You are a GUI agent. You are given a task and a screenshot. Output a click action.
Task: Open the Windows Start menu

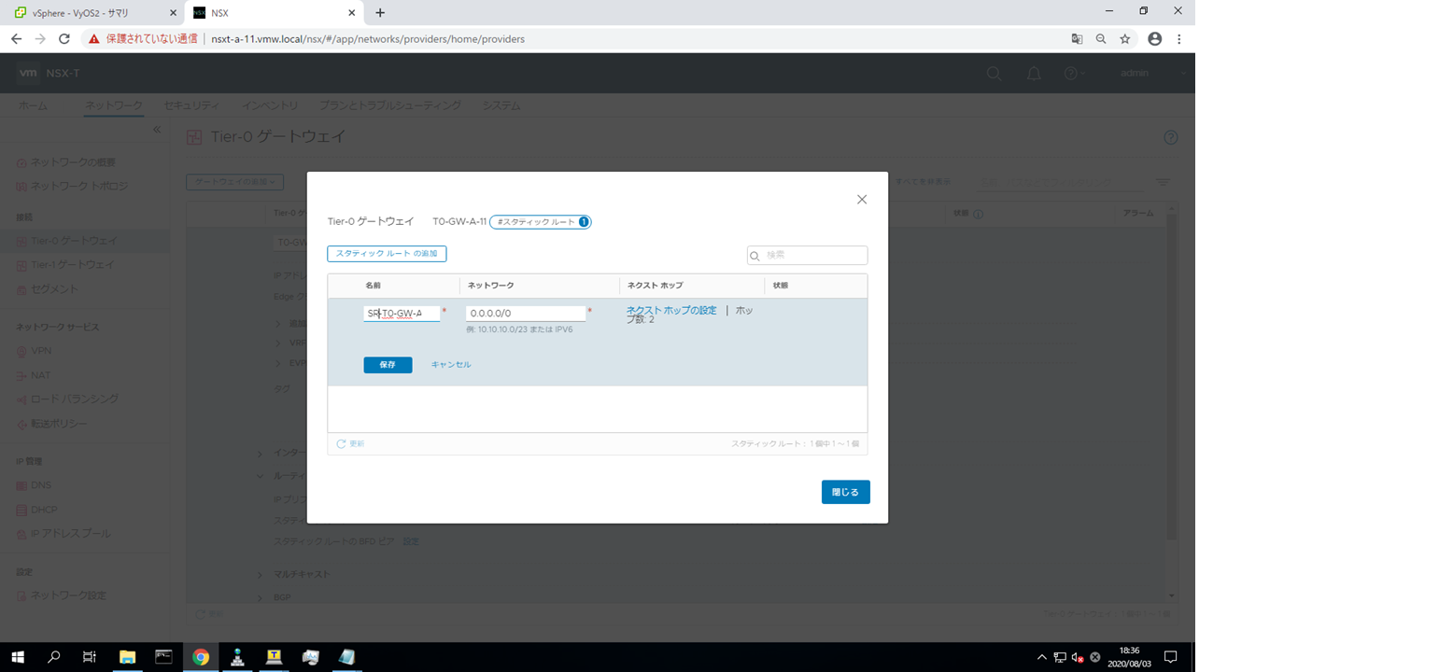click(17, 657)
